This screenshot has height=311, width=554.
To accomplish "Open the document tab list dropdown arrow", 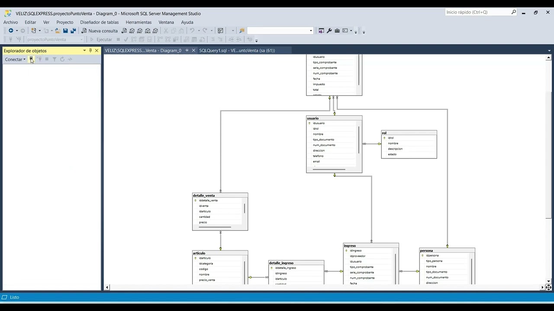I will tap(550, 51).
